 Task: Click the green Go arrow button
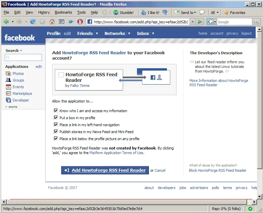pyautogui.click(x=199, y=22)
